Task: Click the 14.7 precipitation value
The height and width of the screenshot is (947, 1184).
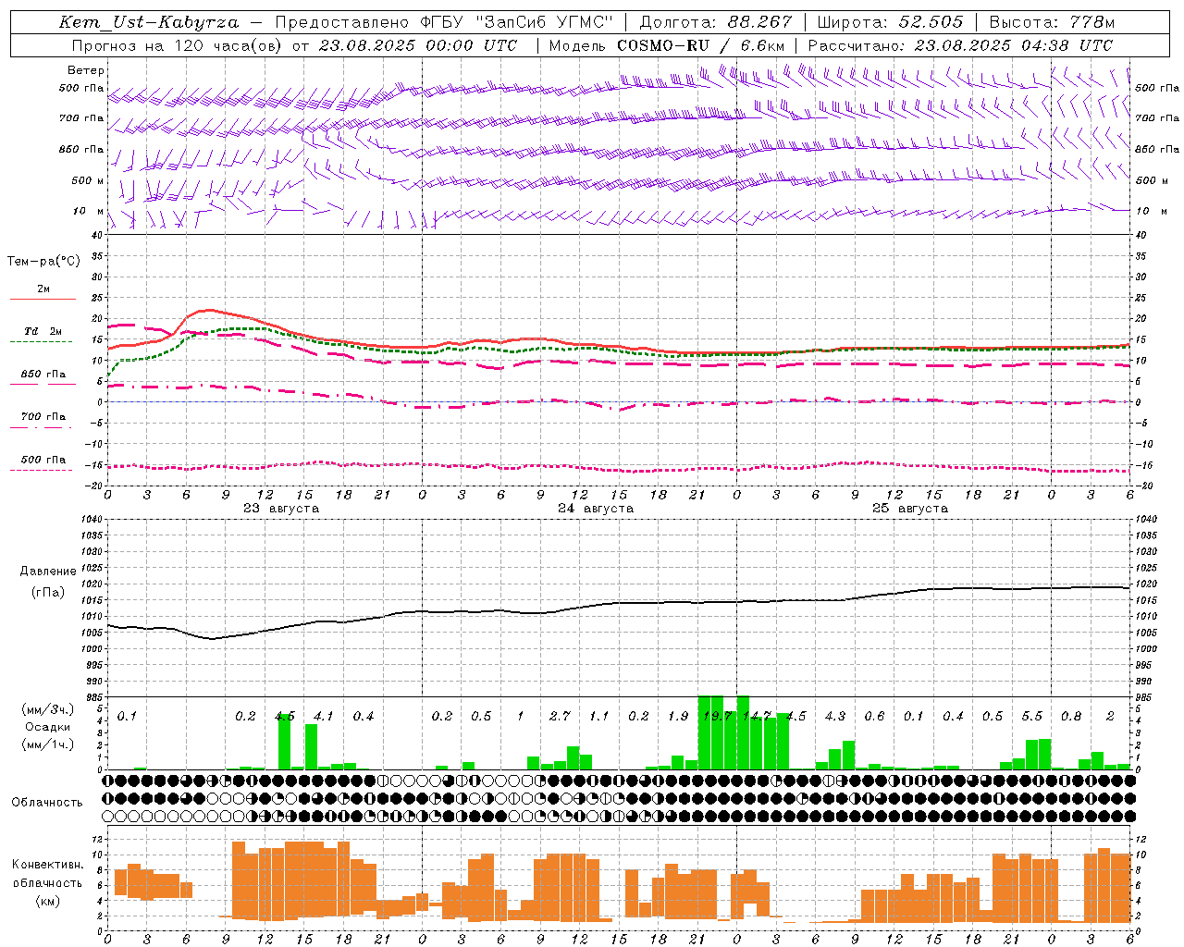Action: (756, 716)
